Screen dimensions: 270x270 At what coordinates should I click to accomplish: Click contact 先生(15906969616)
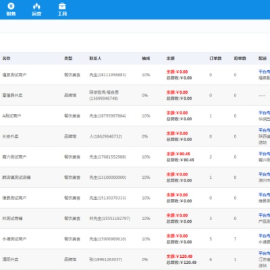coord(108,239)
